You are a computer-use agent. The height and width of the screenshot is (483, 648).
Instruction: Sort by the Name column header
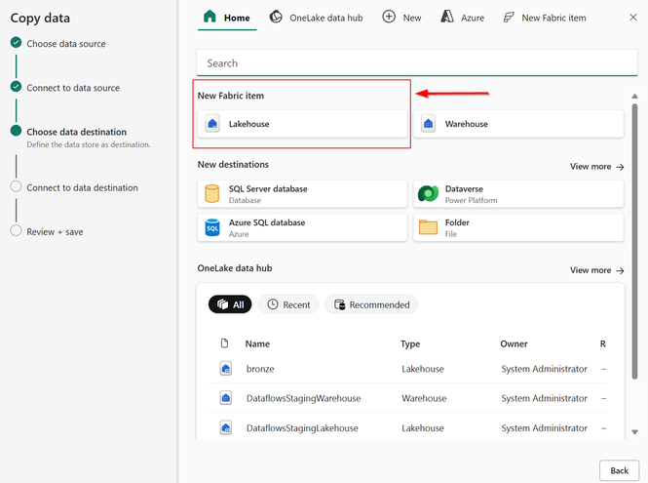point(257,343)
